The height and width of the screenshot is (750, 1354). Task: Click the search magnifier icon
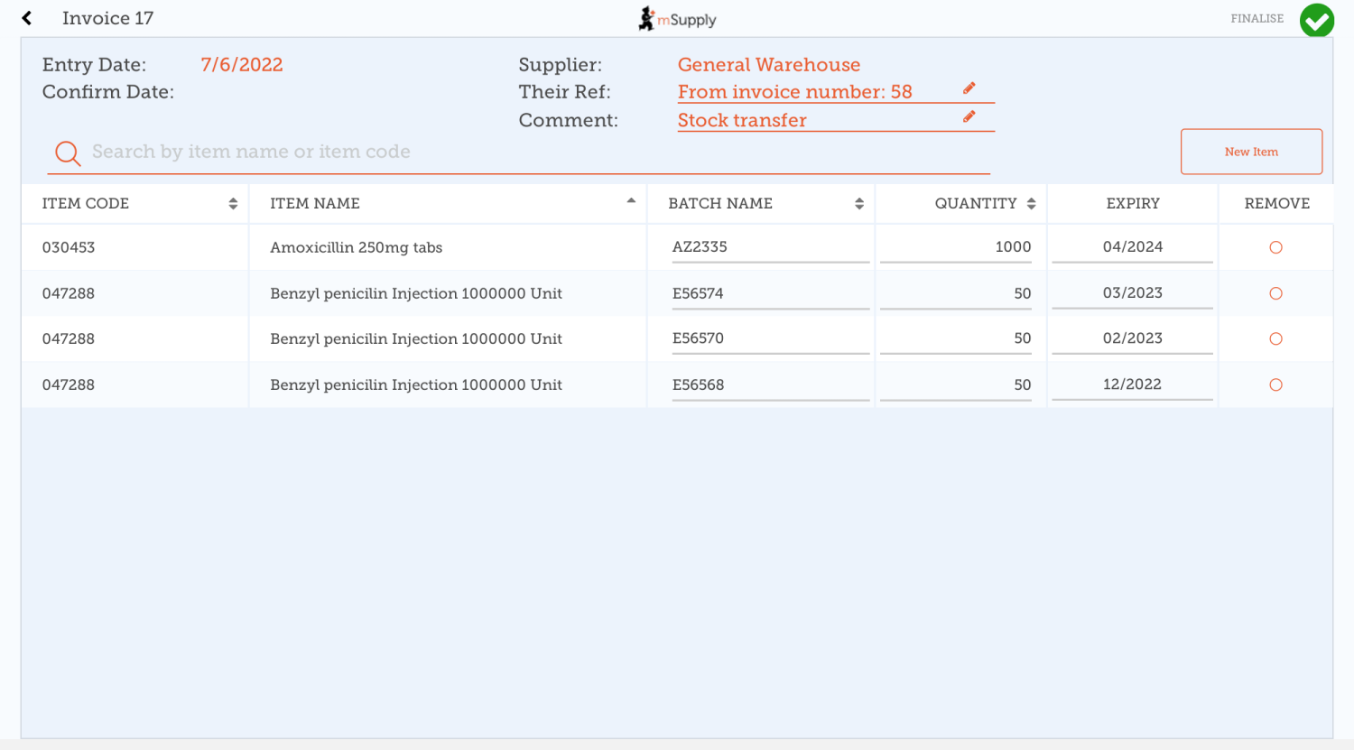point(68,153)
